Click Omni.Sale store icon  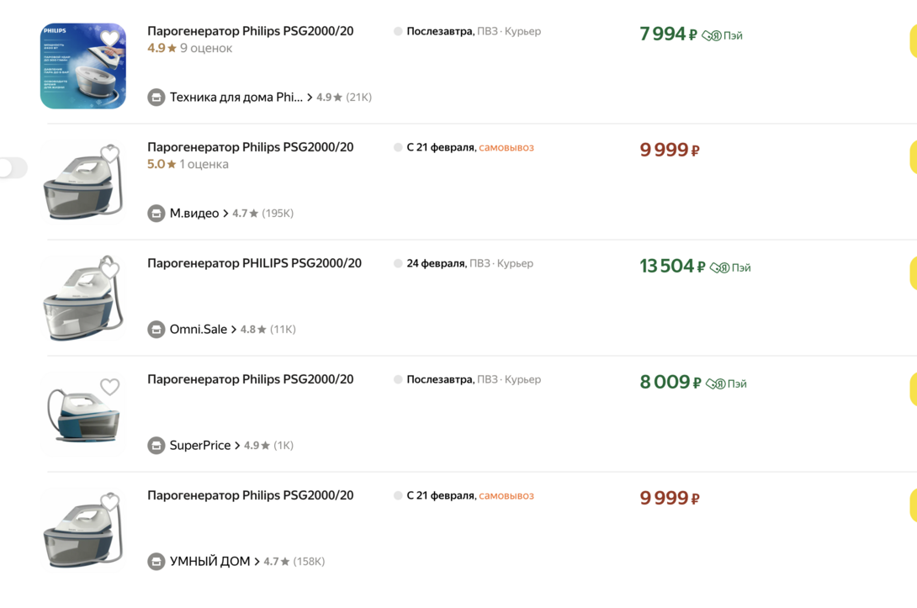[x=156, y=330]
